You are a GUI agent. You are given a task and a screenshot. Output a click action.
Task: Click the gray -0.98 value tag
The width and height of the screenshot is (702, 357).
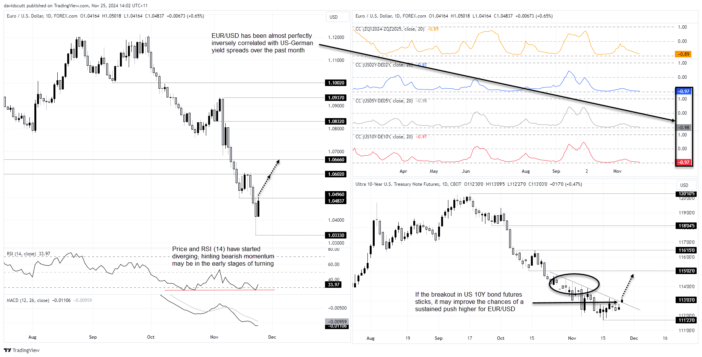[684, 128]
